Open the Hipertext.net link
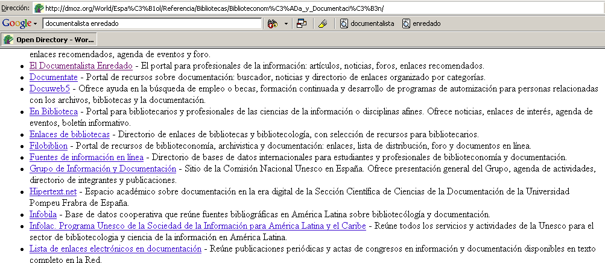The image size is (605, 263). coord(53,191)
